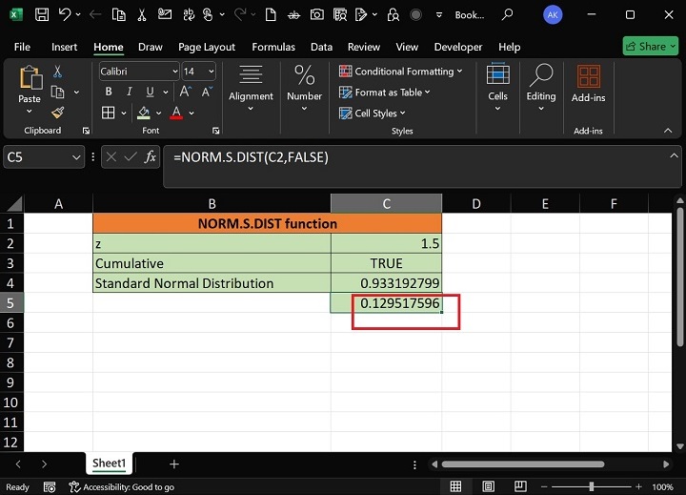
Task: Toggle Italic formatting
Action: (x=131, y=92)
